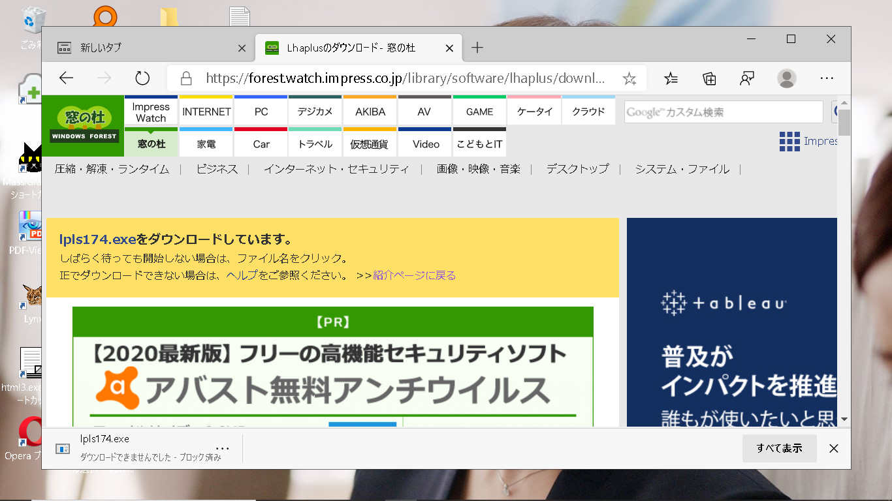
Task: Go to the AKIBA section
Action: pos(370,111)
